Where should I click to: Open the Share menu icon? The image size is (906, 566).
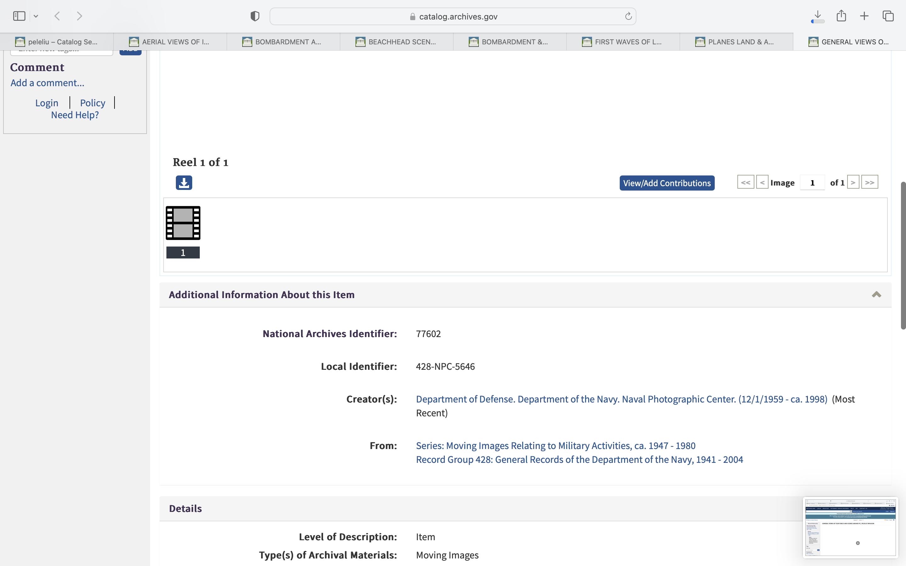tap(841, 16)
